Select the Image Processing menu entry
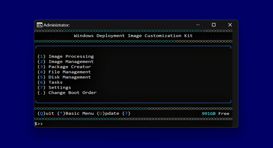This screenshot has height=148, width=273. tap(66, 56)
